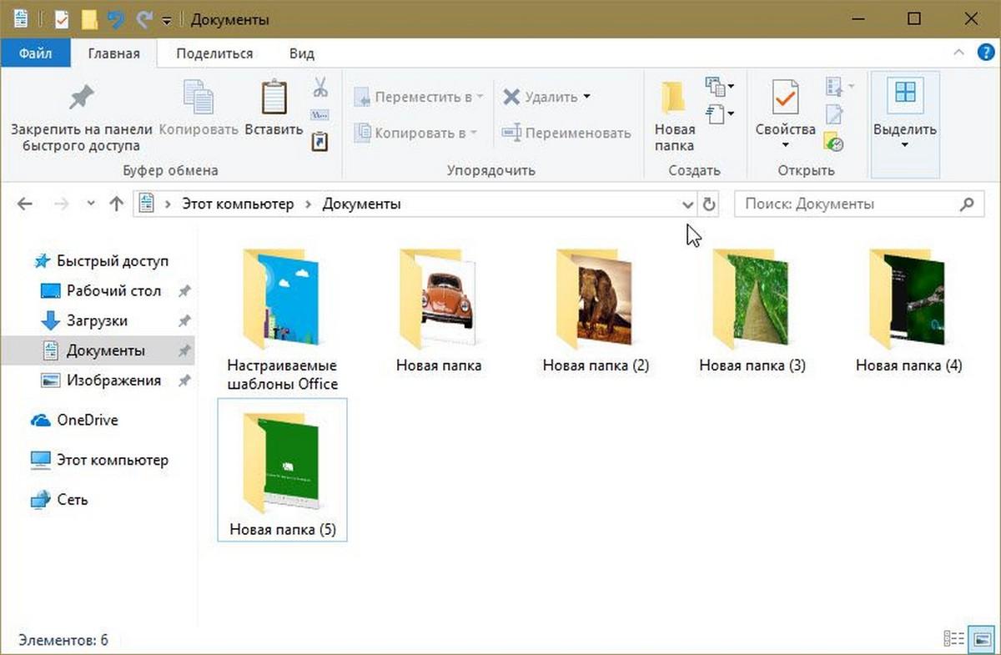Click the magnifier icon in search box
The width and height of the screenshot is (1001, 655).
click(967, 204)
